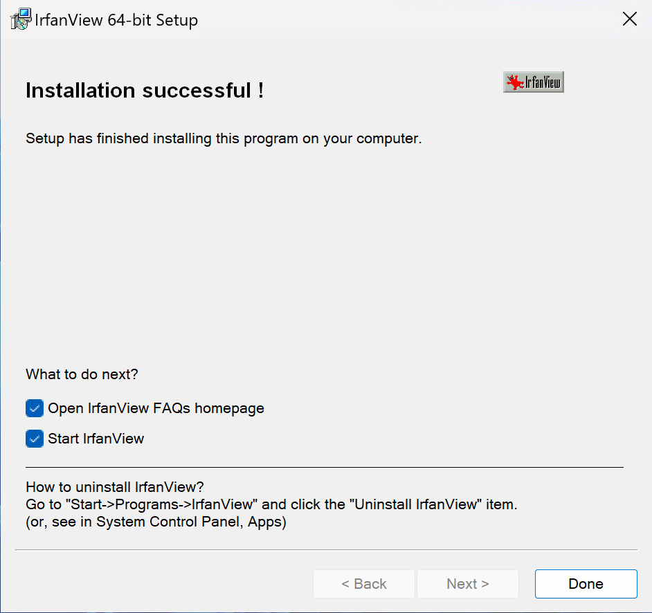The width and height of the screenshot is (652, 613).
Task: Click the setup installer icon in title bar
Action: (21, 19)
